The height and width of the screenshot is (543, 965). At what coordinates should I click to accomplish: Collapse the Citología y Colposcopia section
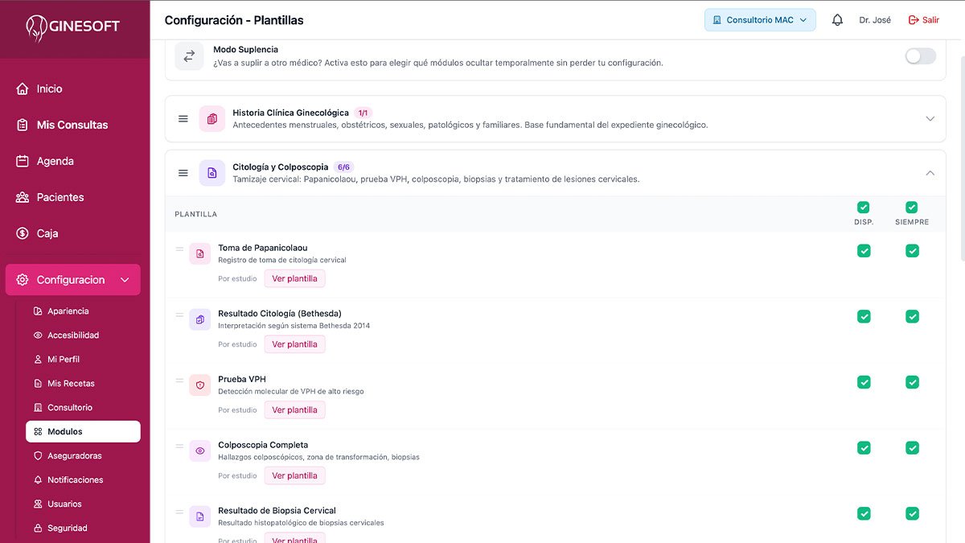click(x=930, y=173)
